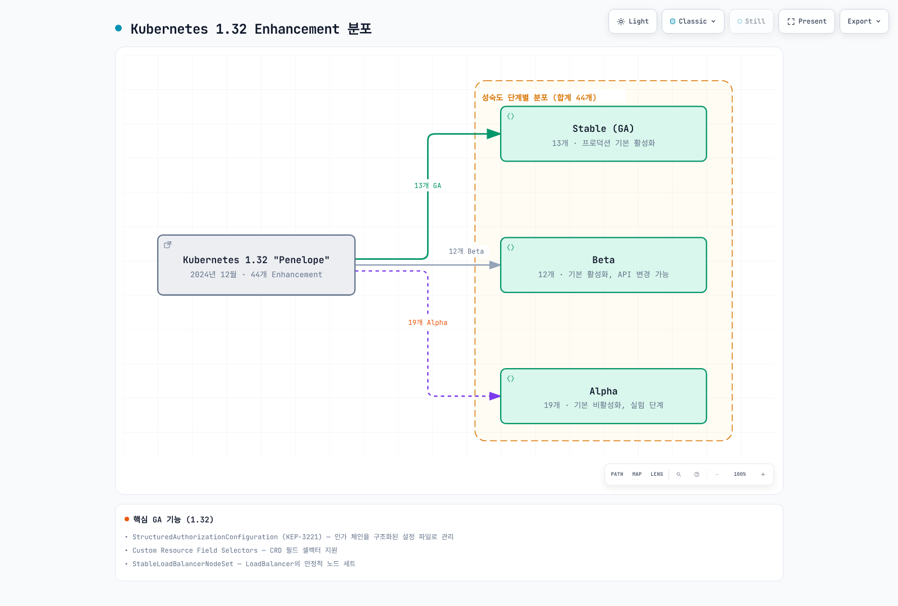Toggle the Still animation button

pos(751,21)
